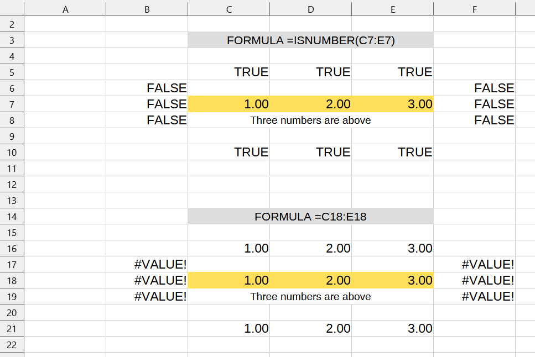
Task: Select the text Three numbers are above in row 8
Action: [x=311, y=120]
